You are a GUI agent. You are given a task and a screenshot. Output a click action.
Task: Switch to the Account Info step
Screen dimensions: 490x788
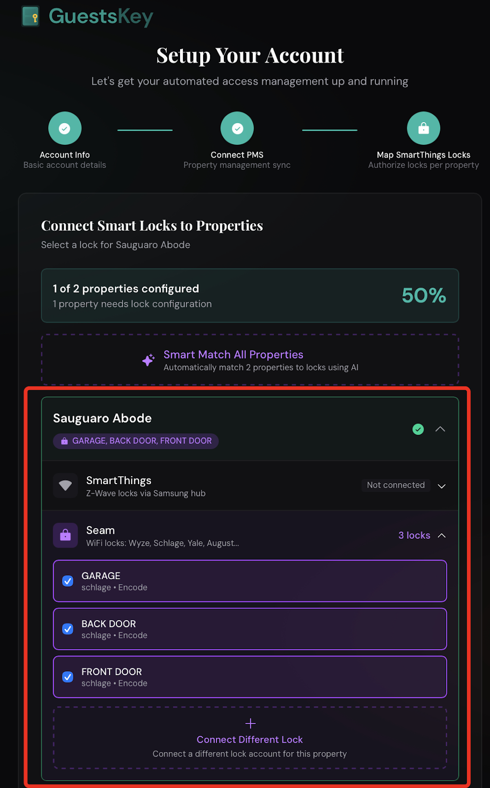(x=64, y=154)
